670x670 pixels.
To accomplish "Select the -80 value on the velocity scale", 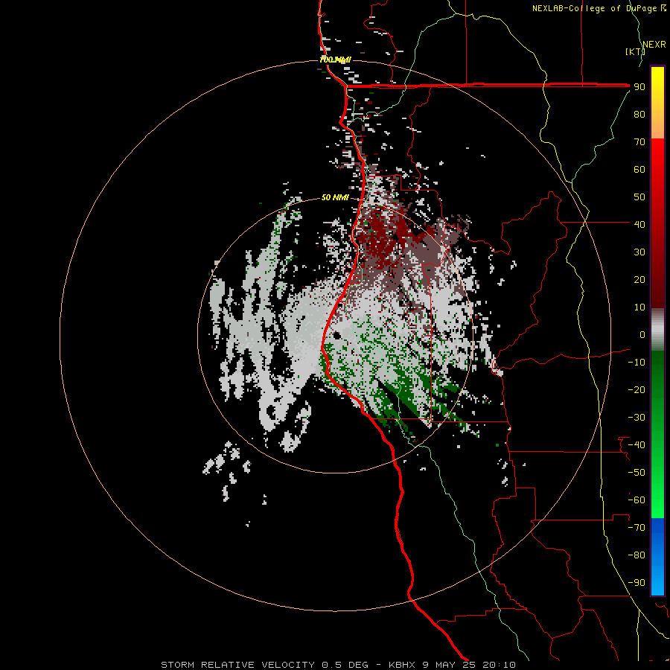I will point(636,555).
